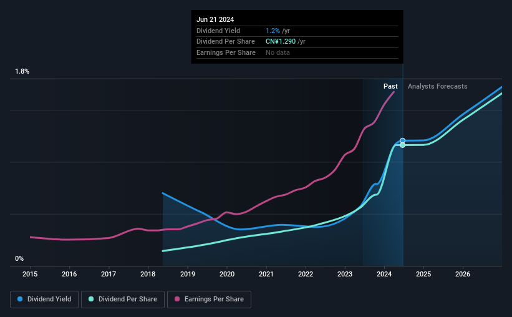This screenshot has height=317, width=512.
Task: Click the Analysts Forecasts label
Action: tap(438, 86)
